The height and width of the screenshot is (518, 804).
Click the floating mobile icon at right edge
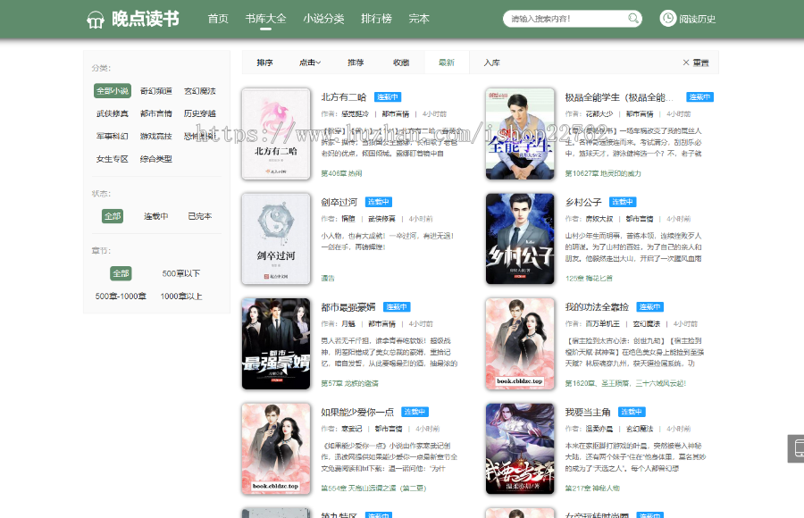[796, 449]
